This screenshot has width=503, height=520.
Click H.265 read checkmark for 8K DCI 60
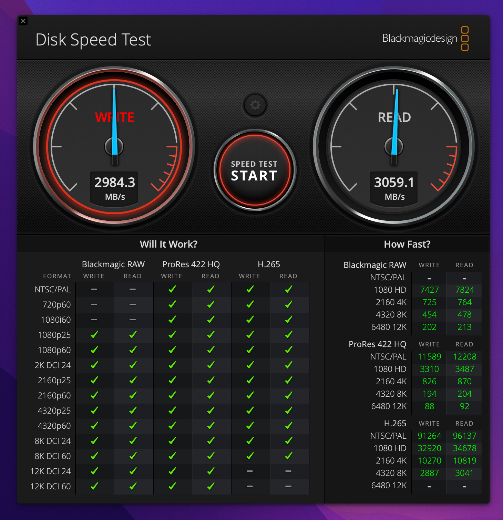288,456
